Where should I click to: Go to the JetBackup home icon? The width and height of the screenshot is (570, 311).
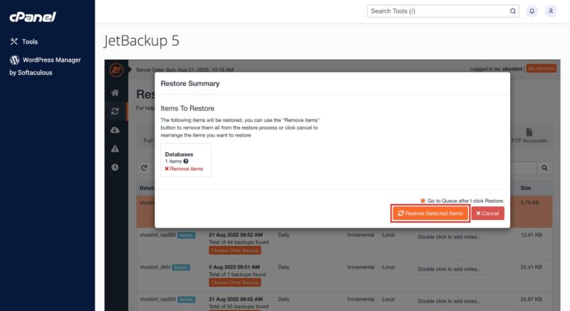115,93
